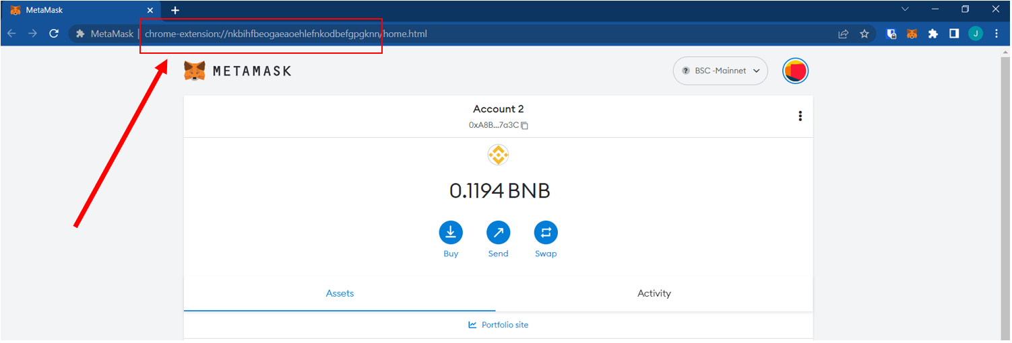Click the MetaMask fox logo
Image resolution: width=1012 pixels, height=343 pixels.
point(195,71)
